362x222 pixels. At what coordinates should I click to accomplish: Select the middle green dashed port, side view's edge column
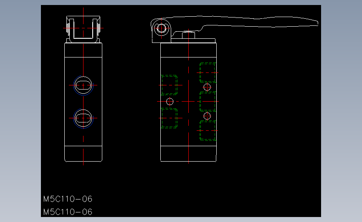pos(208,101)
